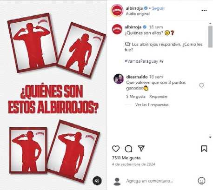
Task: Click scrollbar down arrow in comments
Action: [210, 137]
